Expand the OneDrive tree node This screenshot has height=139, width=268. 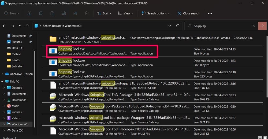pos(2,74)
